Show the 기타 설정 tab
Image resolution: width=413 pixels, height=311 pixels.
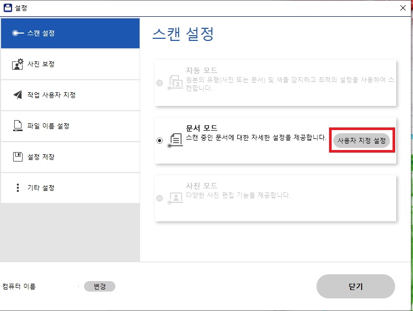point(70,188)
